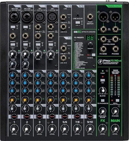Screen dimensions: 129x141
Task: Click the channel 1 yellow FX send knob
Action: click(12, 100)
